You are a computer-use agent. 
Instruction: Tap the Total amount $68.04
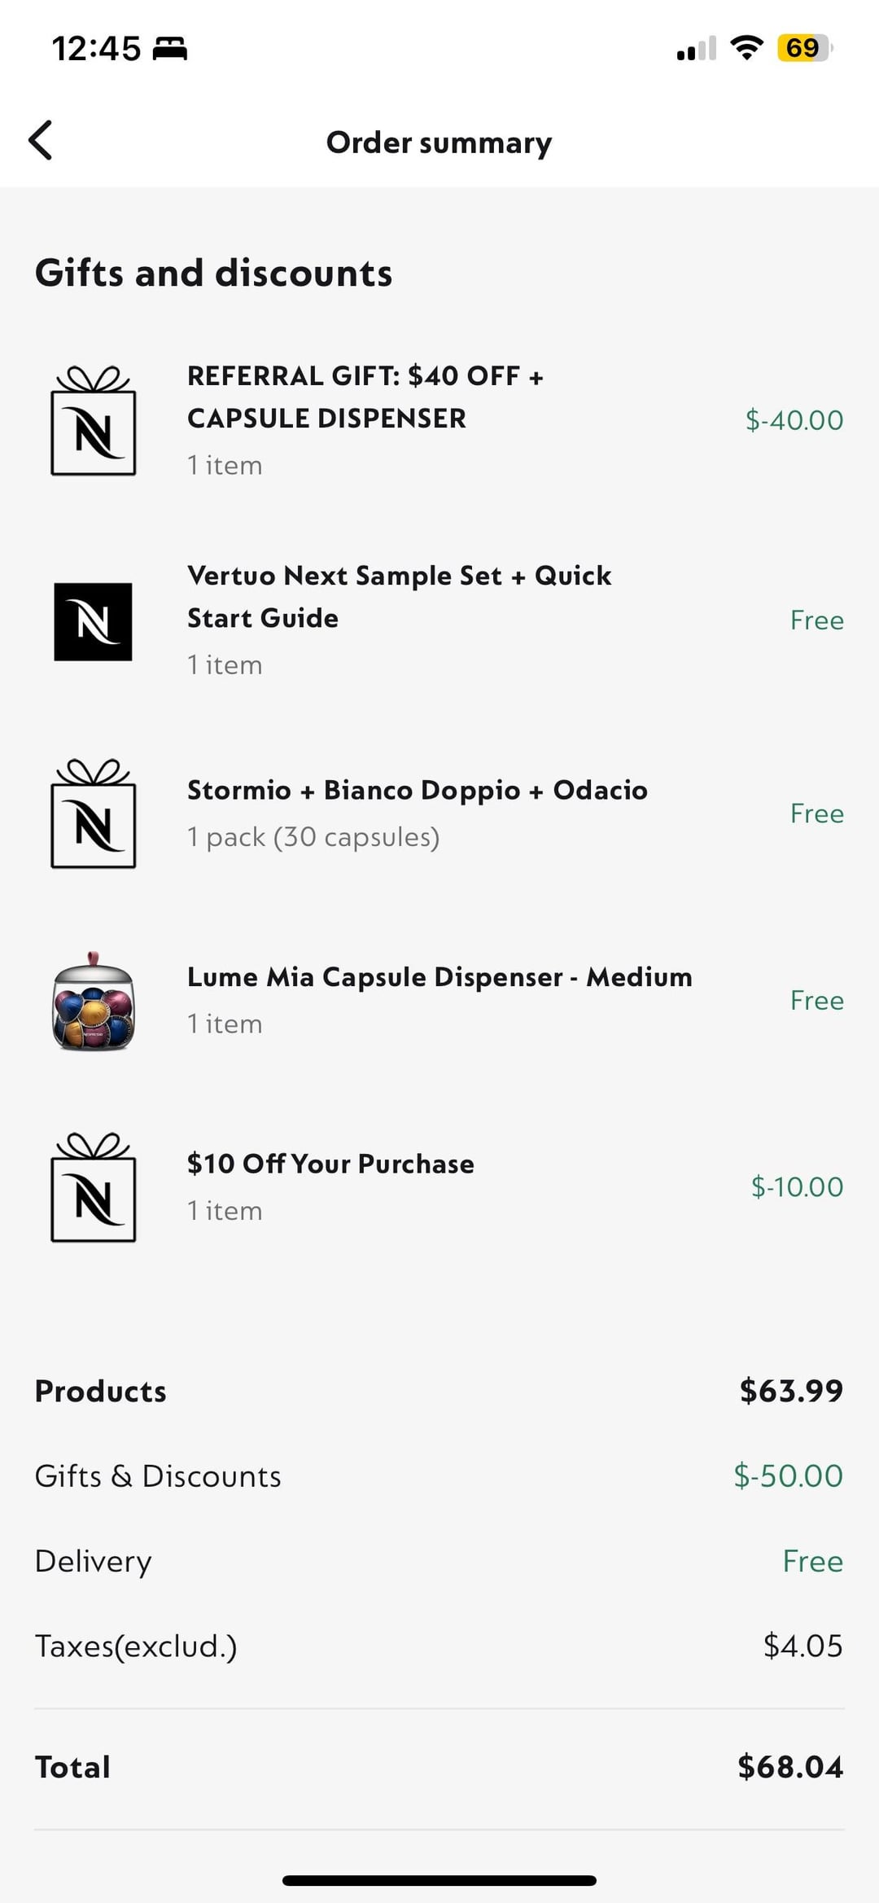coord(790,1767)
